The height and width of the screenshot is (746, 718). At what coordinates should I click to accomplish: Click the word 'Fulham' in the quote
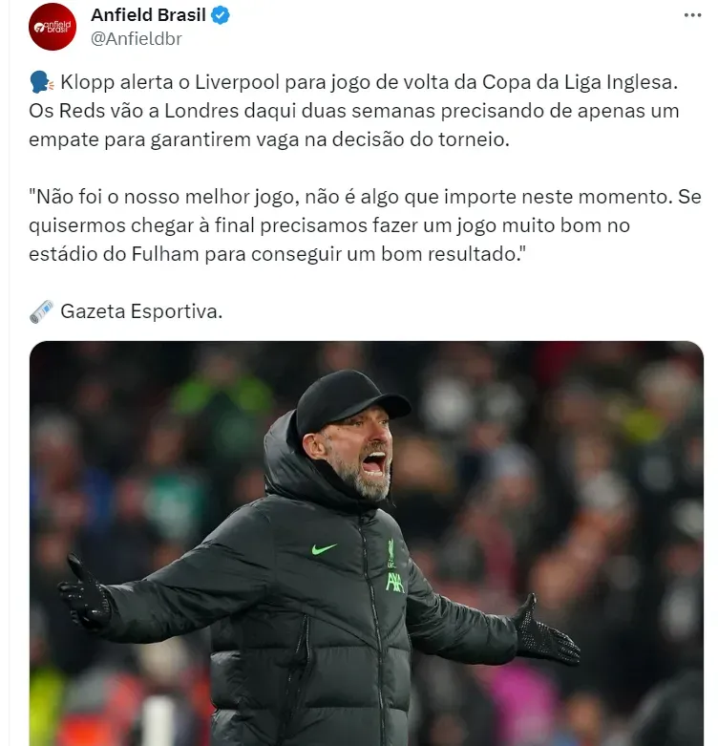pyautogui.click(x=165, y=254)
